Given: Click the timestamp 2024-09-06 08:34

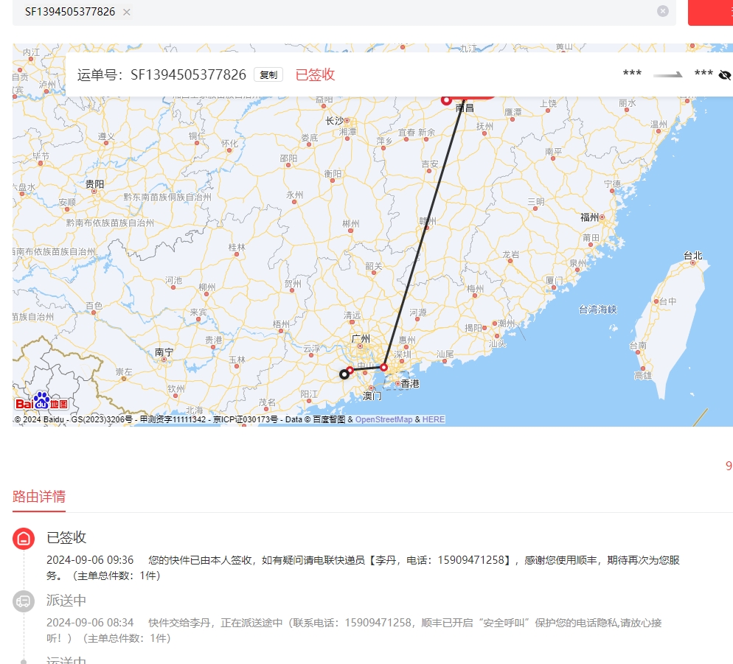Looking at the screenshot, I should pyautogui.click(x=90, y=623).
